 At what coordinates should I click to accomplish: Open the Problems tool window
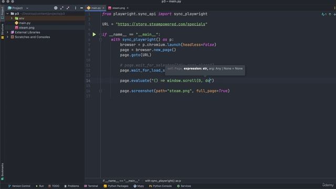click(71, 186)
